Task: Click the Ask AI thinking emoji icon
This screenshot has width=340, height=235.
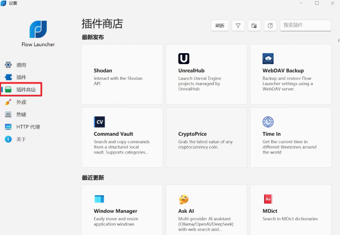Action: [x=184, y=199]
